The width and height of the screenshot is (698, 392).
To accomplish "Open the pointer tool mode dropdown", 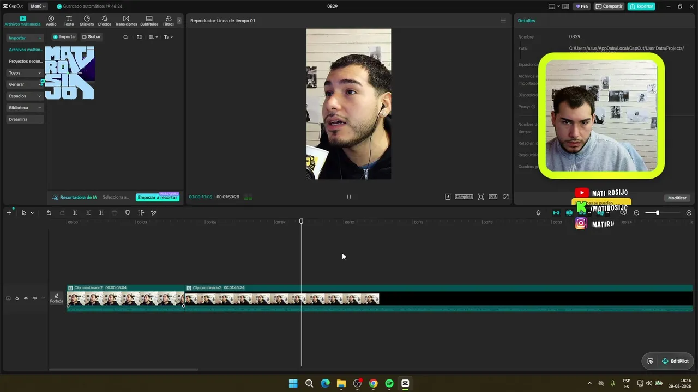I will 32,213.
